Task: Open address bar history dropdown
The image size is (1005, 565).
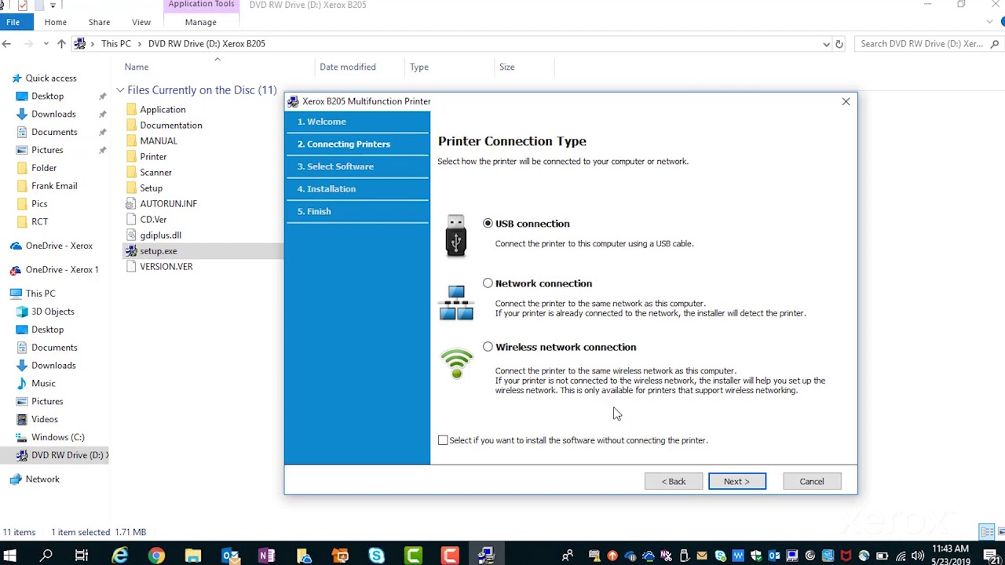Action: 826,44
